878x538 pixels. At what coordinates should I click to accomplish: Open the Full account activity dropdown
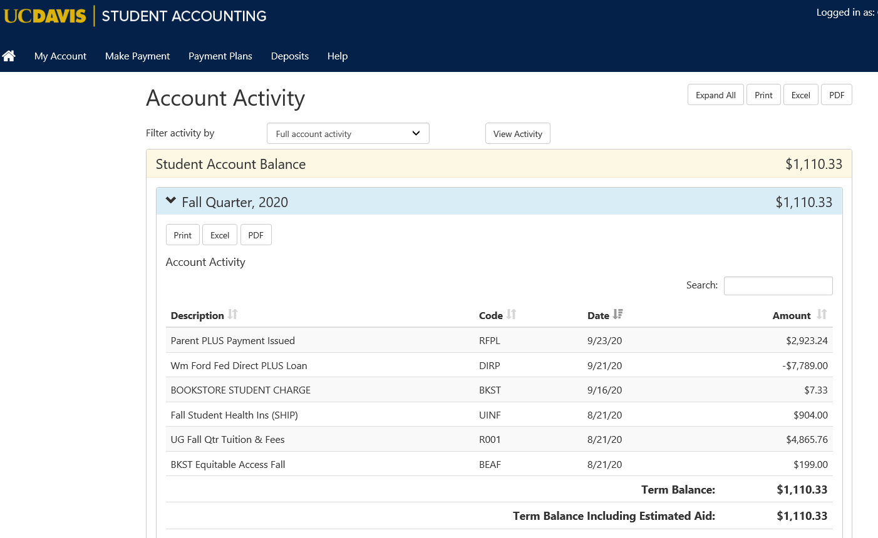(x=348, y=134)
